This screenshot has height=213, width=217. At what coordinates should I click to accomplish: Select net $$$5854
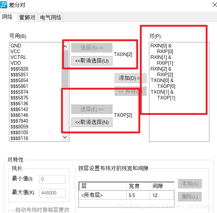click(x=20, y=80)
